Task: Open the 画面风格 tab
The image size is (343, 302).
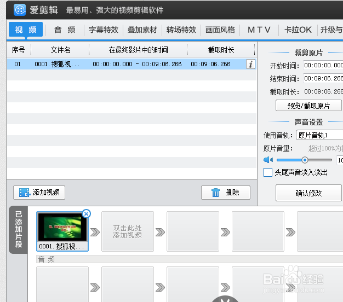Action: pos(220,30)
